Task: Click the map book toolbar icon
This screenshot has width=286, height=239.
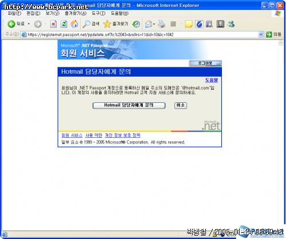Action: (209, 24)
